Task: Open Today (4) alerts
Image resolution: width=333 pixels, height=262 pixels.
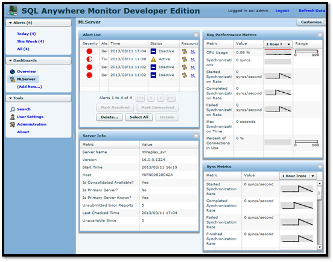Action: click(27, 34)
